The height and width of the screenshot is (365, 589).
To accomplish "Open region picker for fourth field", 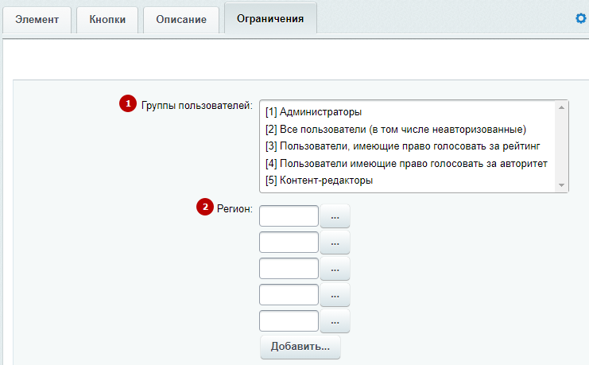I will pyautogui.click(x=335, y=295).
